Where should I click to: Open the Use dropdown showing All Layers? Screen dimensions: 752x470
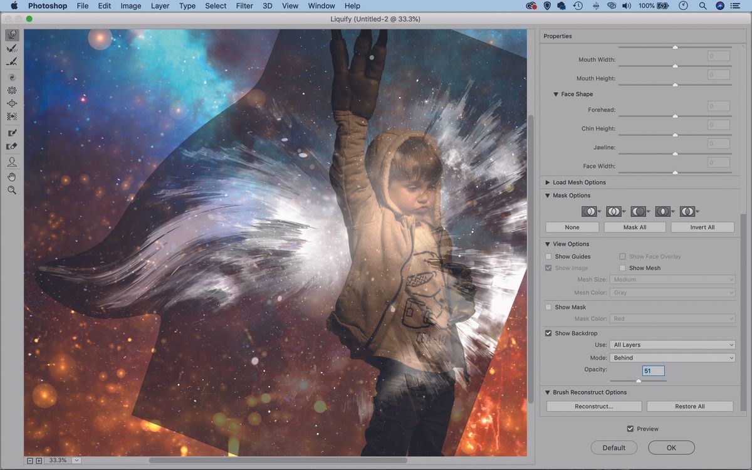672,344
